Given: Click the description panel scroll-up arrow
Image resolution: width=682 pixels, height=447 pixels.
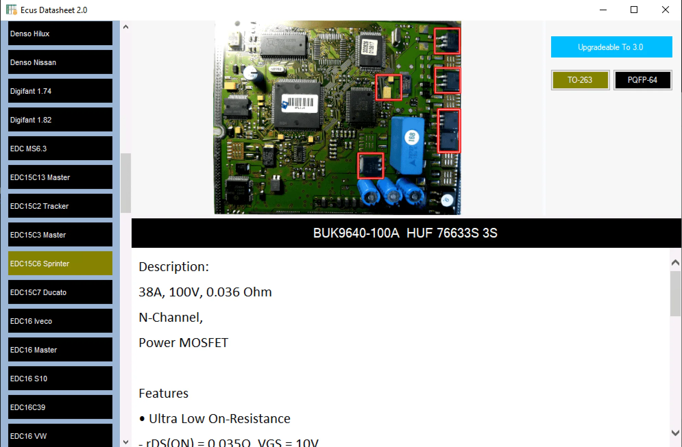Looking at the screenshot, I should click(x=675, y=263).
